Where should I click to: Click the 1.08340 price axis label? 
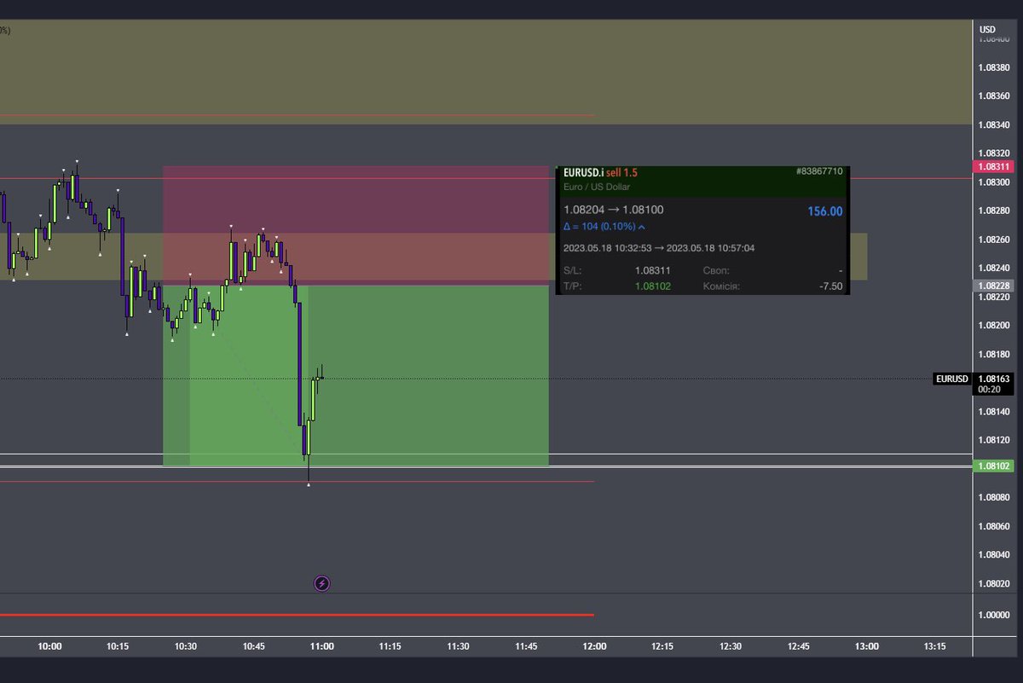click(x=994, y=125)
